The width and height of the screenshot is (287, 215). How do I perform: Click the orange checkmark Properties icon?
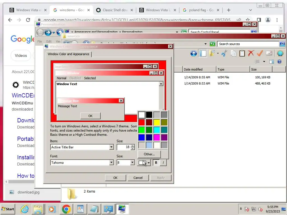point(260,53)
